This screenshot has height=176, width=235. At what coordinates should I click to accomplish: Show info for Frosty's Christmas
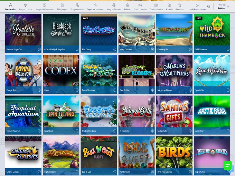115,131
